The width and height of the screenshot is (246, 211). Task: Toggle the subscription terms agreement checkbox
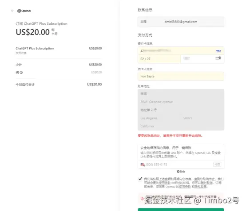pyautogui.click(x=140, y=179)
